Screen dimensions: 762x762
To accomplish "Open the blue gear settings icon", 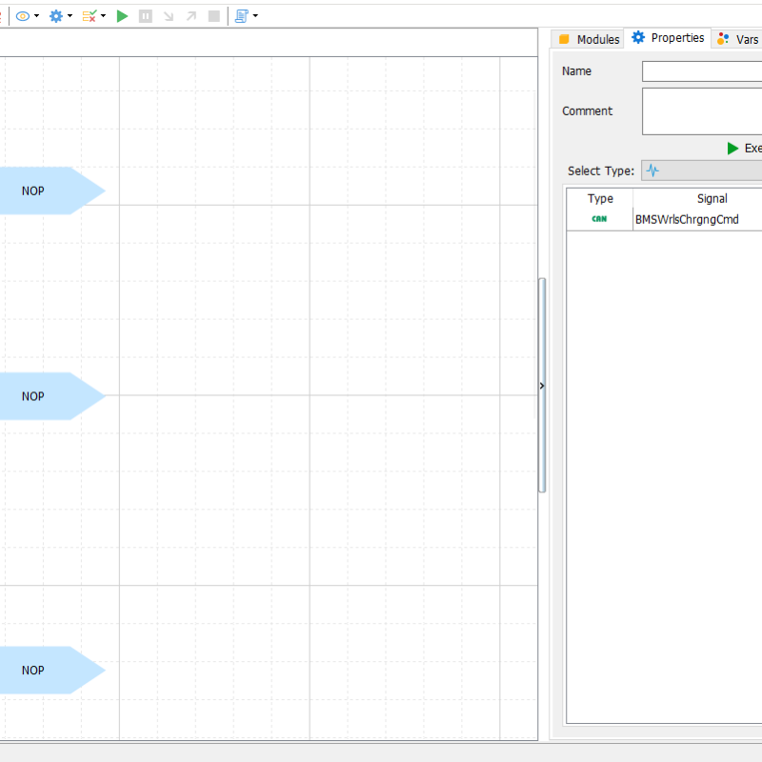I will (x=56, y=16).
